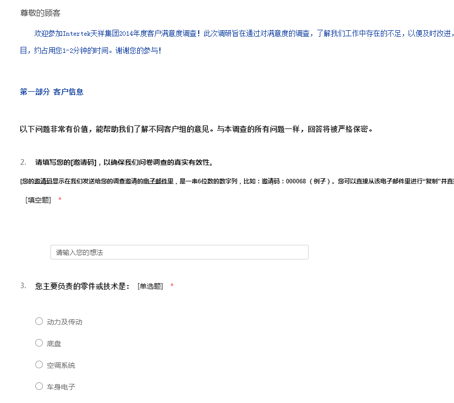The width and height of the screenshot is (454, 403).
Task: Mark the 车身电子 radio circle
Action: click(39, 386)
